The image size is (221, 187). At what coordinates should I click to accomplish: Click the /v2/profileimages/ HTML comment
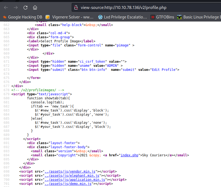(38, 90)
